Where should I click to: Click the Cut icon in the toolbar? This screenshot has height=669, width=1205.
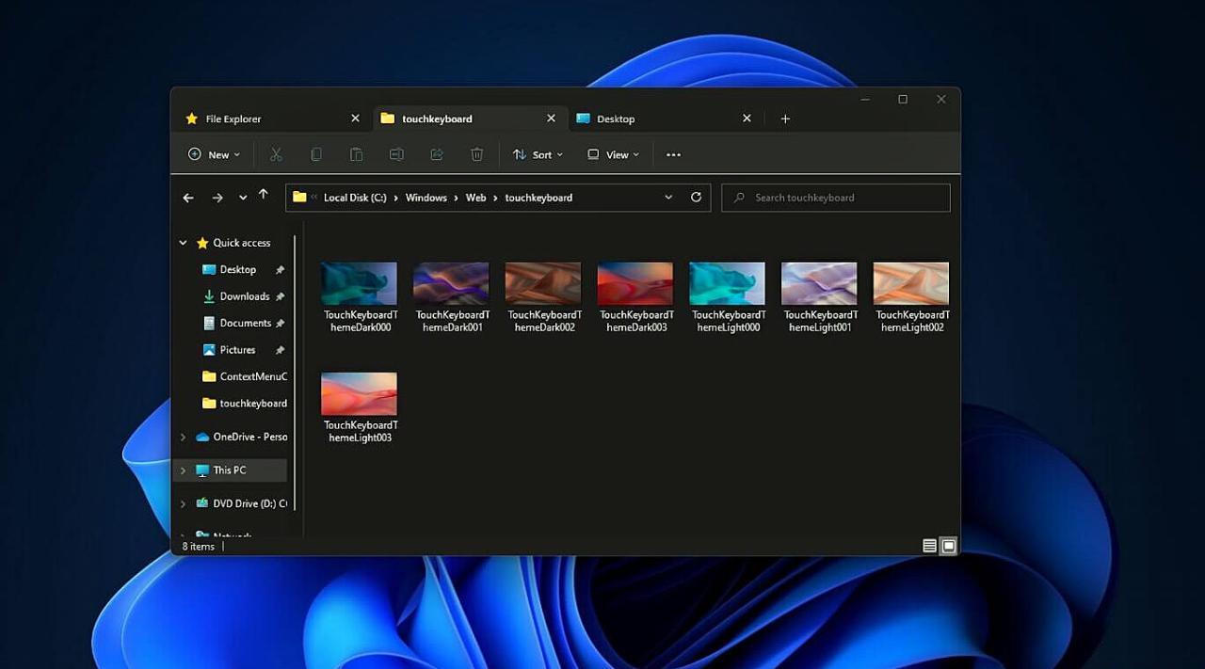(x=276, y=153)
